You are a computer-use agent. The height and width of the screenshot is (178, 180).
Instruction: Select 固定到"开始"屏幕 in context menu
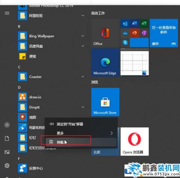tap(81, 124)
